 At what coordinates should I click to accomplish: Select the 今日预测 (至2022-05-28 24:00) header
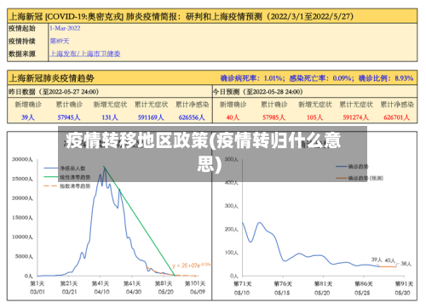pos(258,92)
